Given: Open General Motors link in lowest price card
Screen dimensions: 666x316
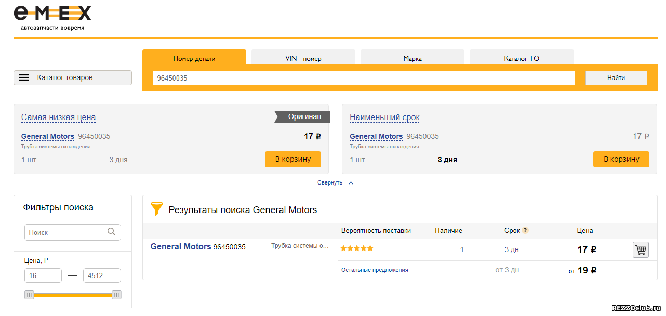Looking at the screenshot, I should (x=48, y=137).
